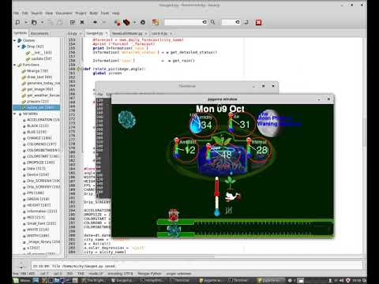Open an existing file via toolbar icon
Image resolution: width=379 pixels, height=284 pixels.
point(34,22)
